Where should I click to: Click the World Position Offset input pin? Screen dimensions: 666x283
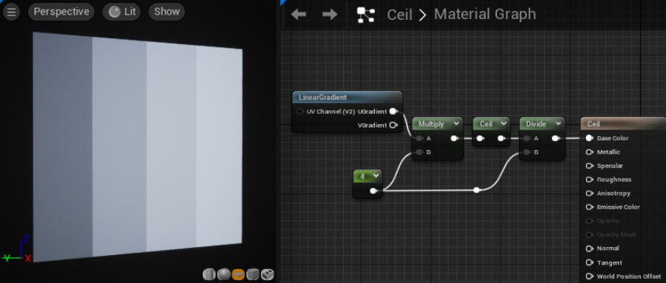(x=589, y=276)
